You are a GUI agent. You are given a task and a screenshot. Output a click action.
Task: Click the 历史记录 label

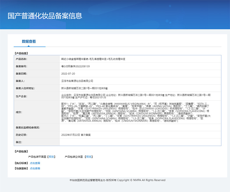(x=22, y=135)
